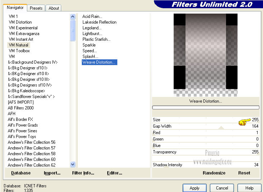Choose the Sparkle filter

tap(89, 45)
